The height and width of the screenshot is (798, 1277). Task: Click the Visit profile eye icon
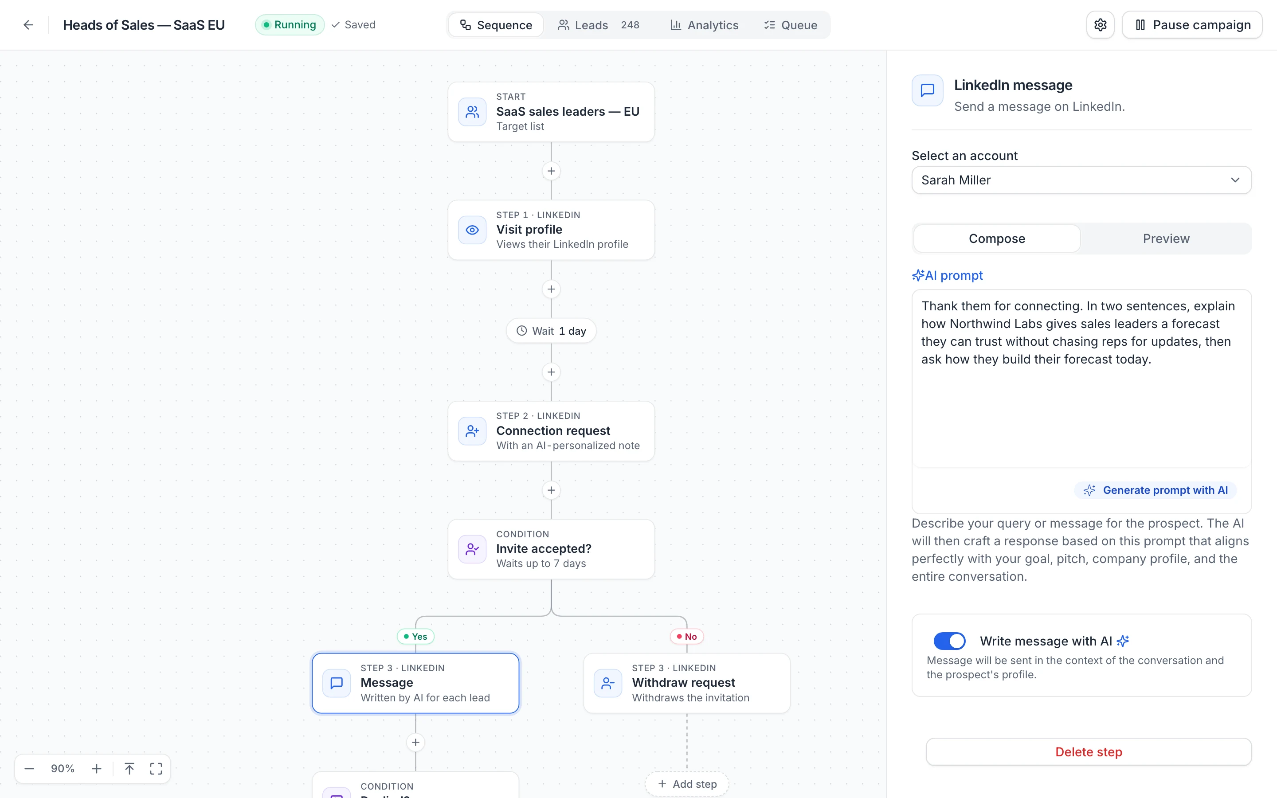point(472,230)
